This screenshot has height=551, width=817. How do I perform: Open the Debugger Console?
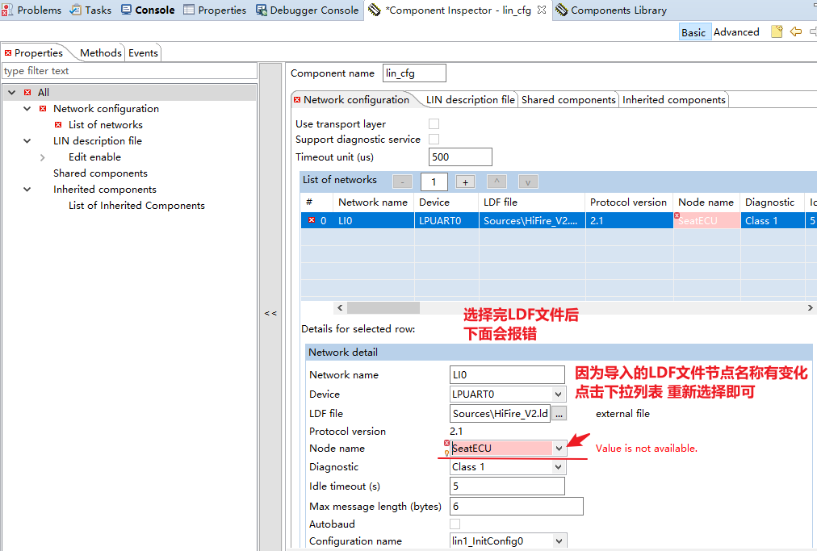(x=318, y=10)
